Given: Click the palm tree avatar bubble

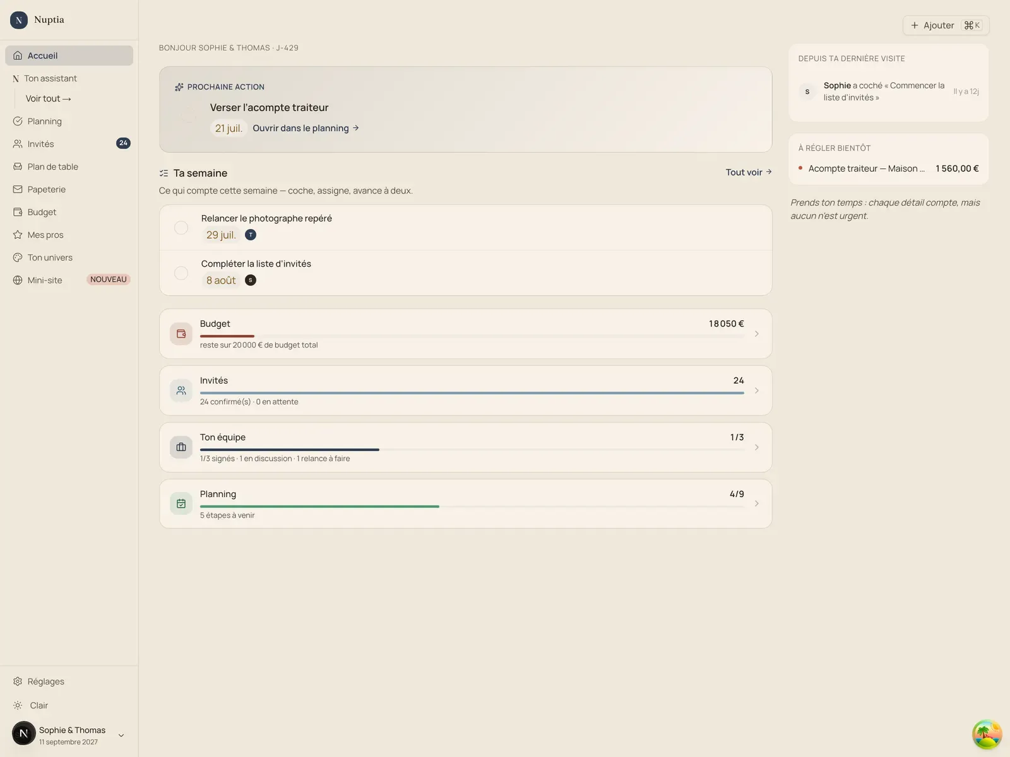Looking at the screenshot, I should pos(987,735).
